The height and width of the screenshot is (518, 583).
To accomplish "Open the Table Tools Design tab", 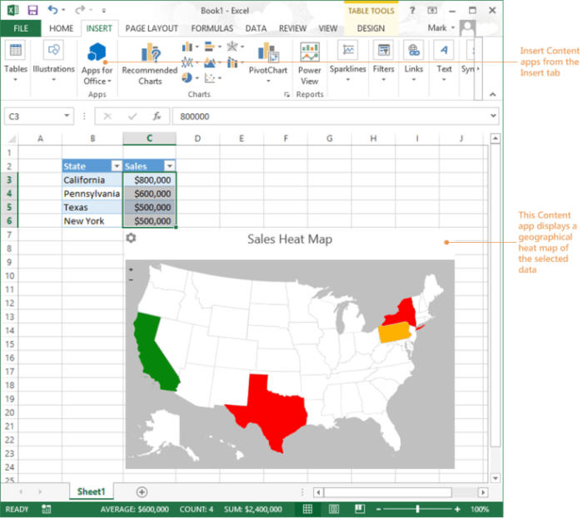I will (371, 28).
